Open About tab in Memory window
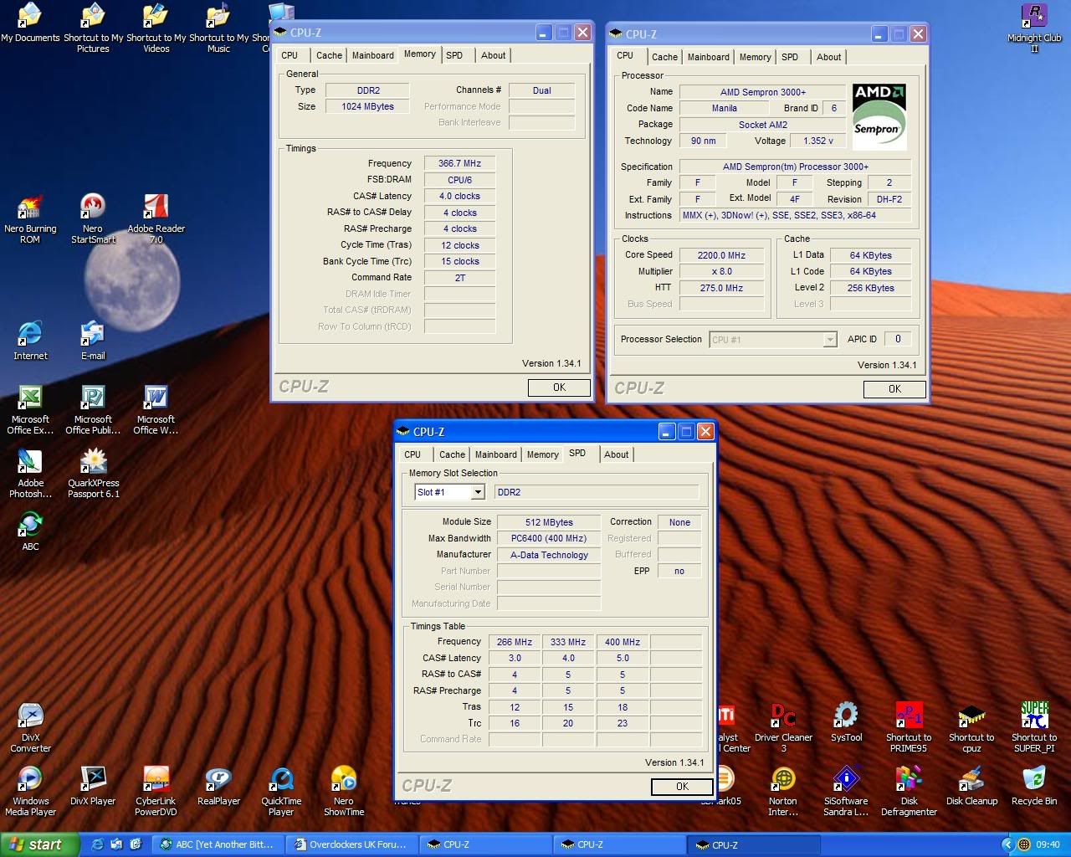 pos(493,55)
